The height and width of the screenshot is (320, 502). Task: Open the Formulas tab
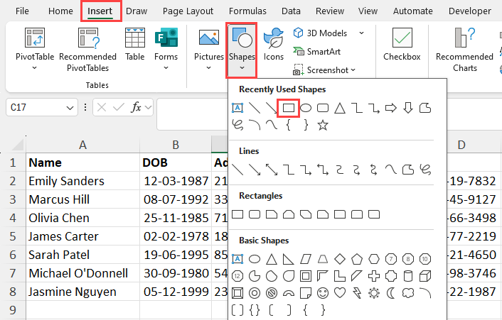point(249,11)
